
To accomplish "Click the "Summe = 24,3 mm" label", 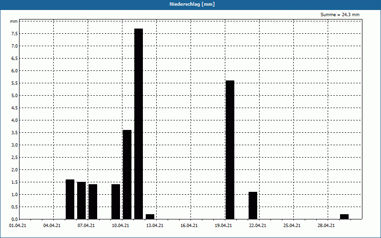I will (x=340, y=15).
